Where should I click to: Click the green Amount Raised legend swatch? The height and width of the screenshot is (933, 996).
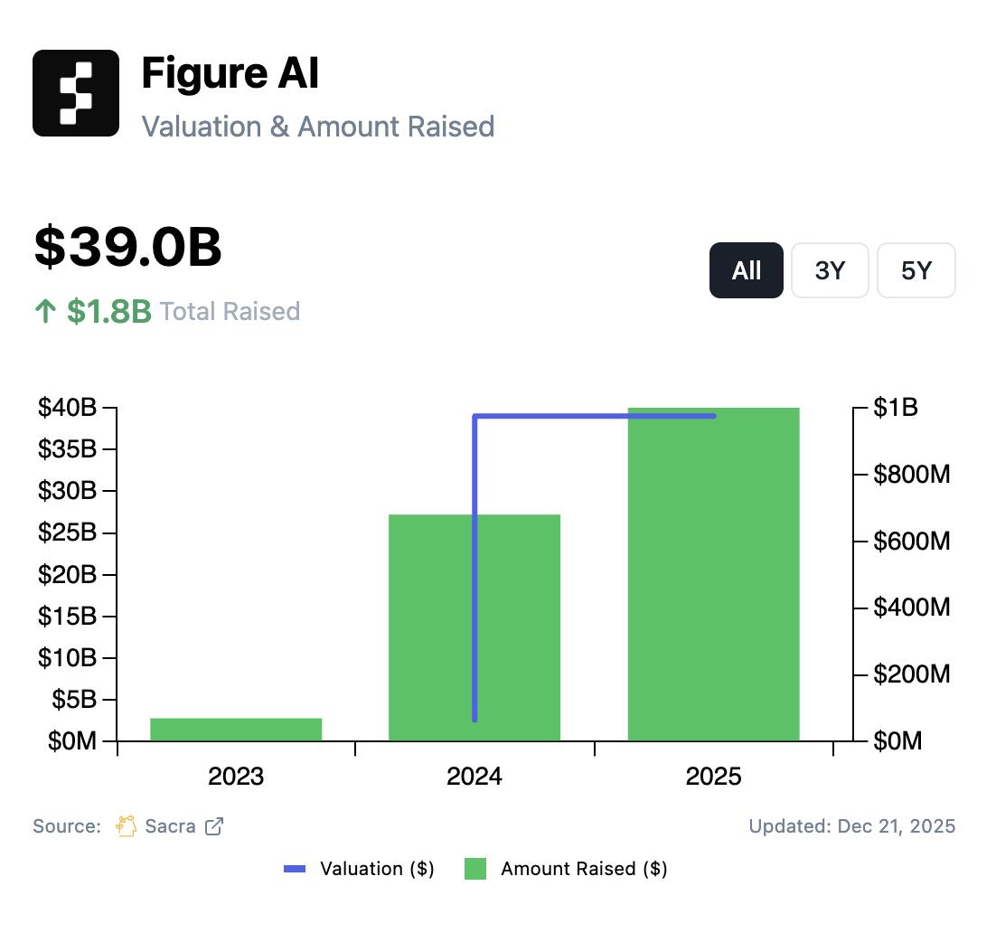click(x=475, y=869)
